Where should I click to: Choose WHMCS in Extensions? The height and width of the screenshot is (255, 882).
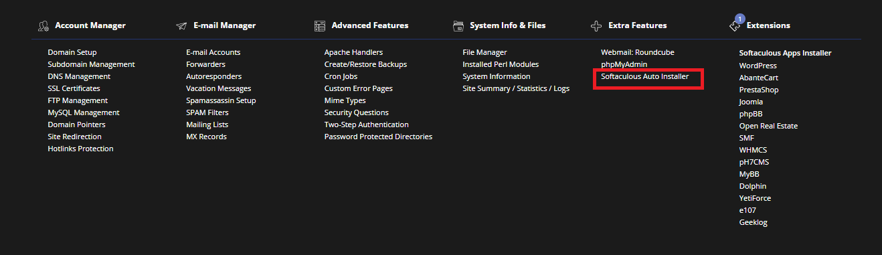(x=754, y=150)
